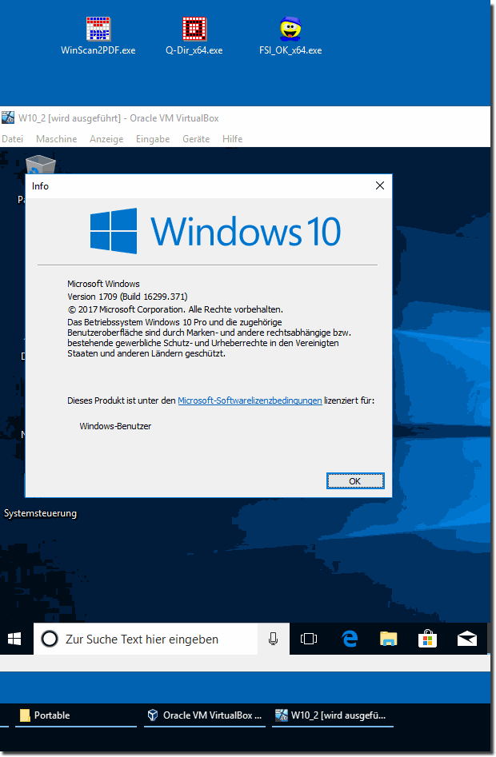The height and width of the screenshot is (757, 496).
Task: Open the Maschine menu
Action: coord(57,139)
